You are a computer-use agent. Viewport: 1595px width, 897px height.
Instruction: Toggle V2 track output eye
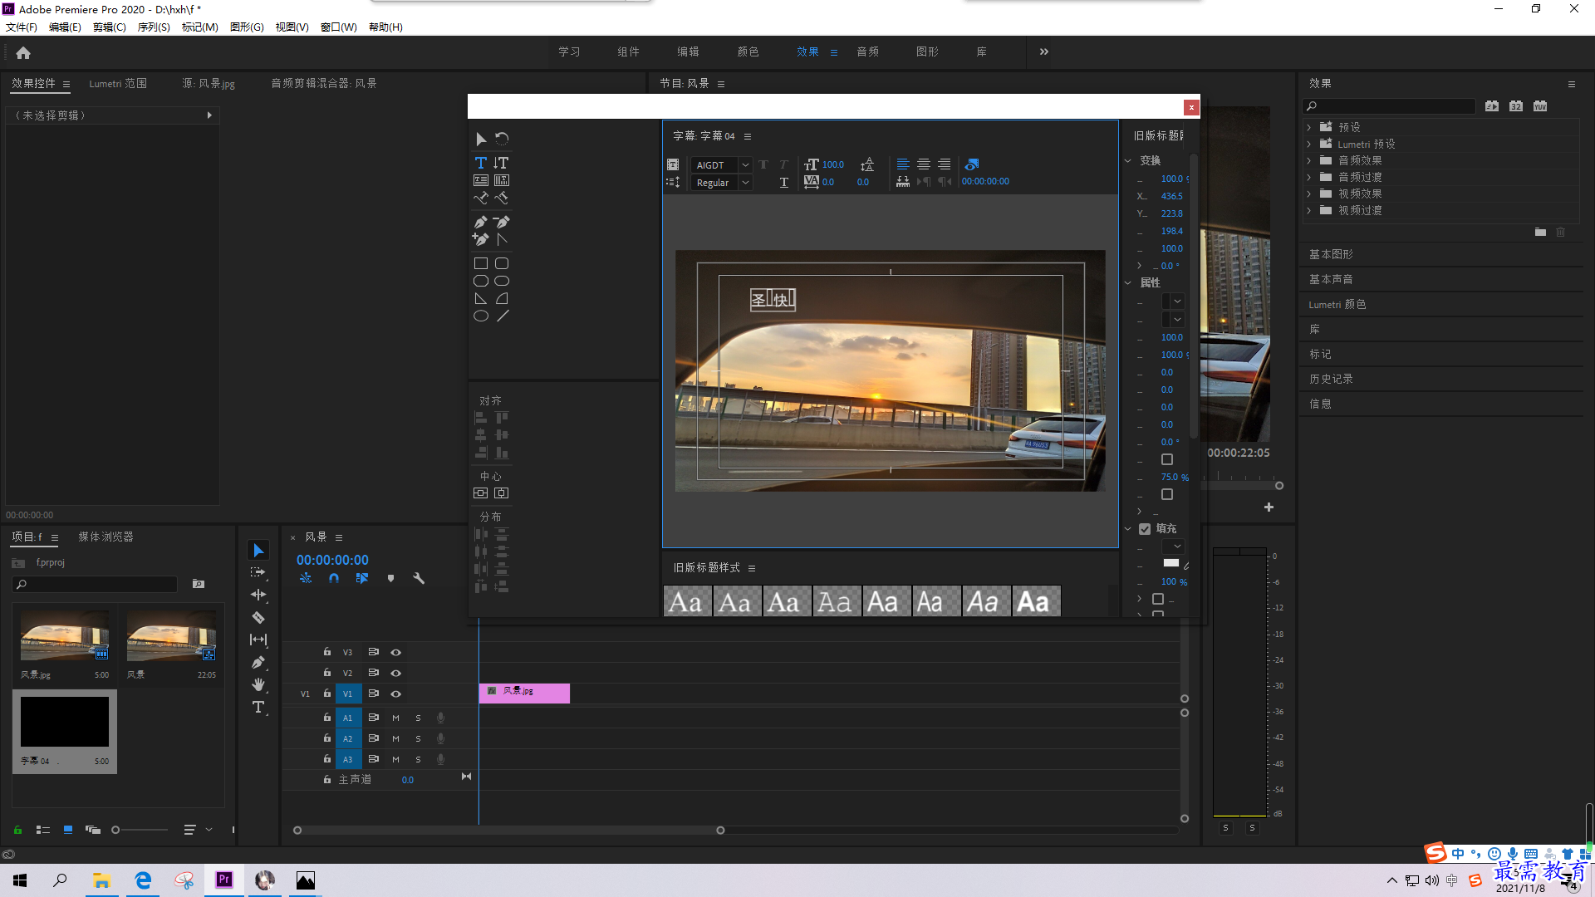tap(396, 673)
